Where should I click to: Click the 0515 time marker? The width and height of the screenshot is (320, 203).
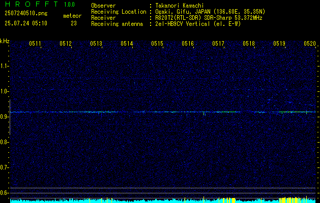157,43
